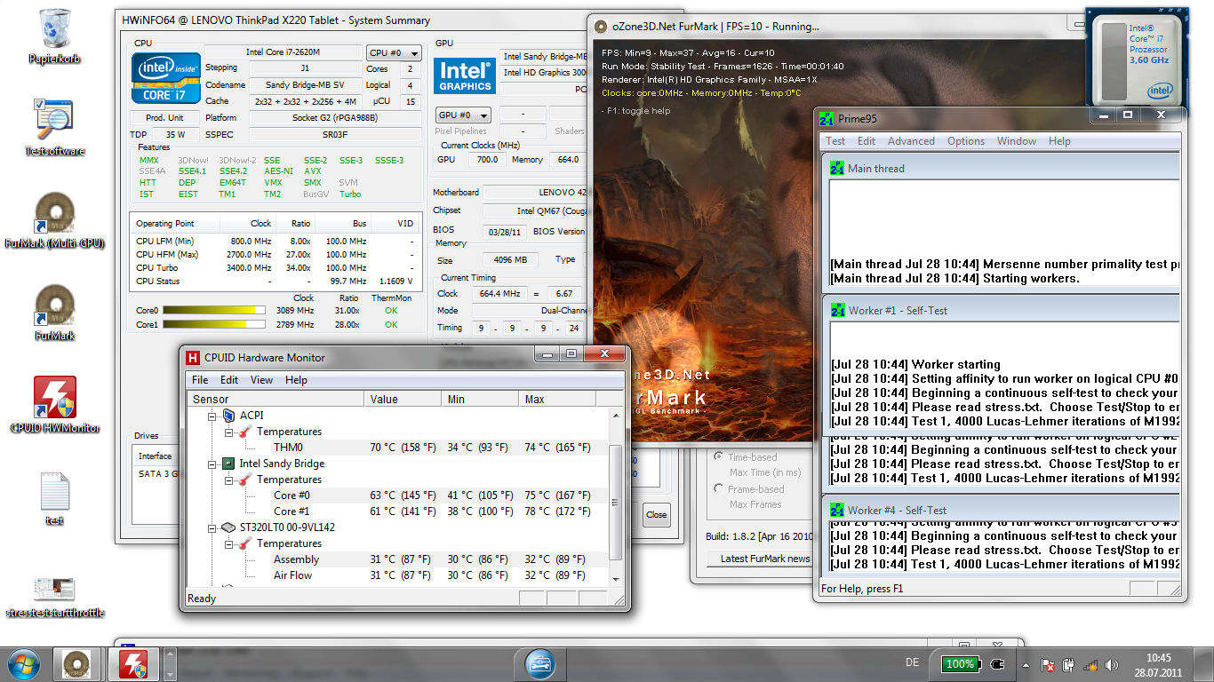Select the Frame-based radio button
The image size is (1214, 682).
point(718,488)
